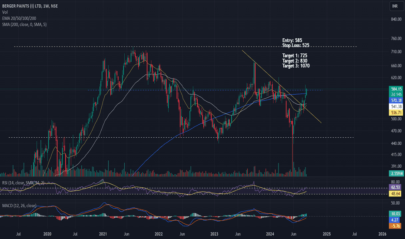Click the 2021 label on time axis
405x239 pixels.
click(x=103, y=234)
